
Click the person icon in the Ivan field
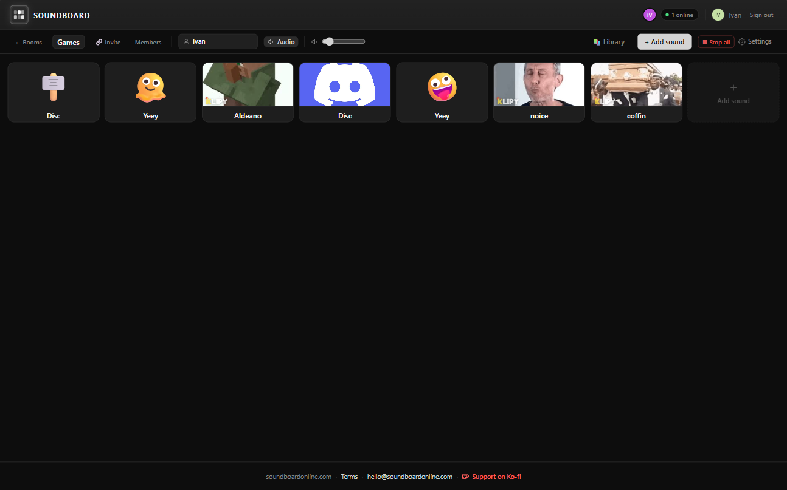tap(187, 41)
